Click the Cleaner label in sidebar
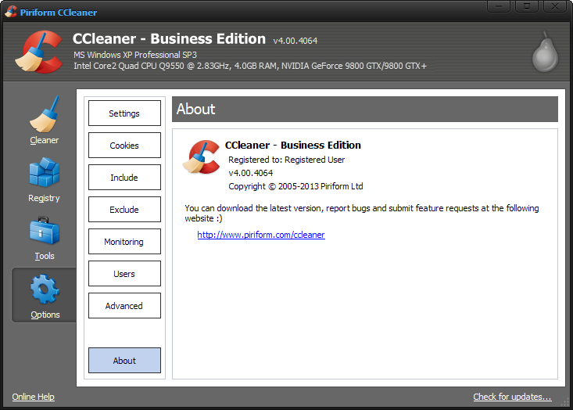This screenshot has width=573, height=410. tap(45, 140)
